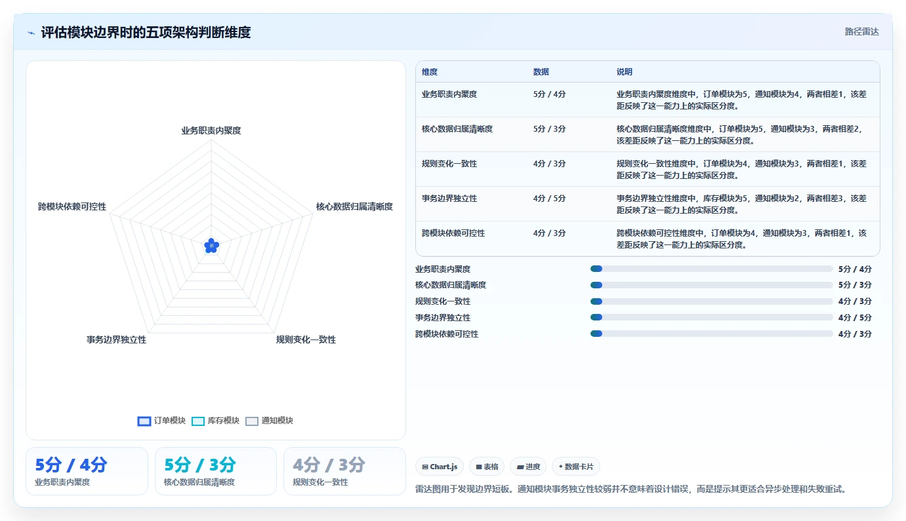Toggle 订单模块 legend item

coord(162,421)
